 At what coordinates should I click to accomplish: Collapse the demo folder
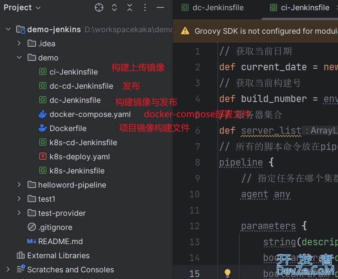pyautogui.click(x=19, y=57)
